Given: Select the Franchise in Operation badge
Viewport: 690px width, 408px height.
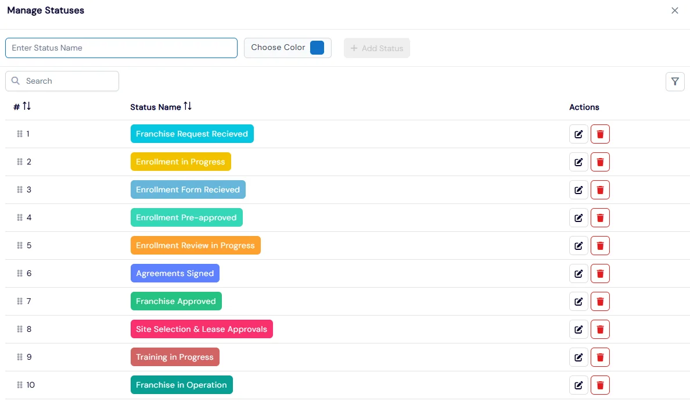Looking at the screenshot, I should 181,385.
